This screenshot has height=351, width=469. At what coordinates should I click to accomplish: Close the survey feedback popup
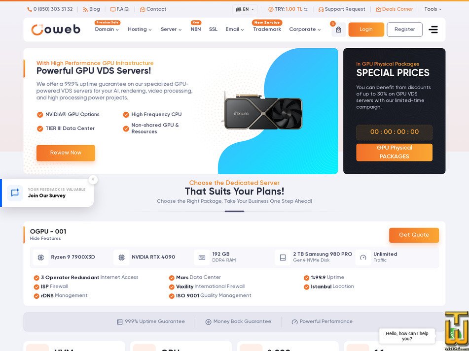point(93,179)
